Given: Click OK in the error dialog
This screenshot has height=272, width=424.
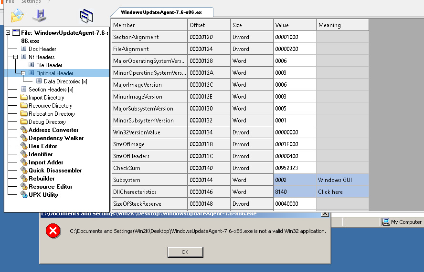Looking at the screenshot, I should pos(185,252).
